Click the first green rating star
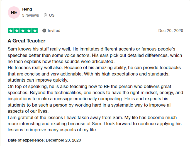The image size is (190, 146). click(11, 31)
